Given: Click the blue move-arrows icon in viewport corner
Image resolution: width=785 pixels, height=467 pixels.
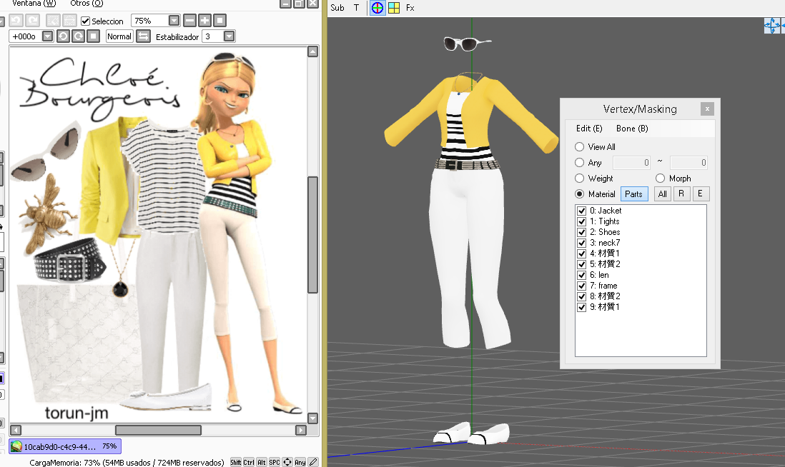Looking at the screenshot, I should pos(772,26).
